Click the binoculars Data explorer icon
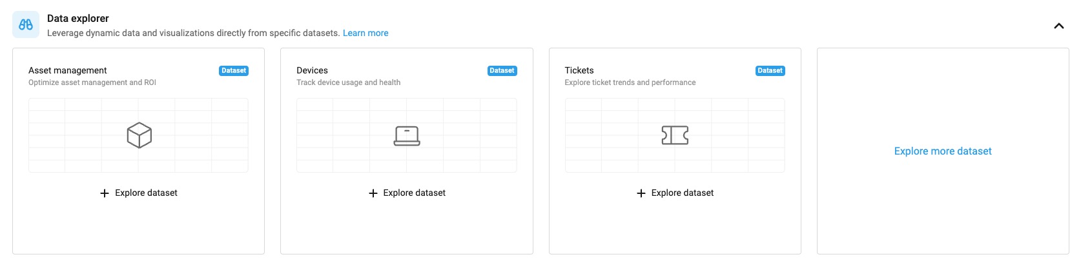Image resolution: width=1081 pixels, height=268 pixels. point(26,25)
